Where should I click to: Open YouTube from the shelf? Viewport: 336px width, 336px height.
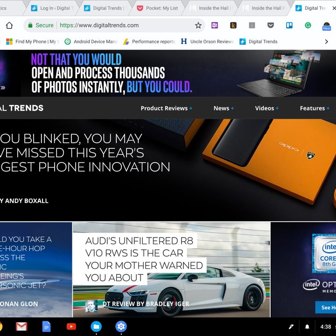pos(71,327)
